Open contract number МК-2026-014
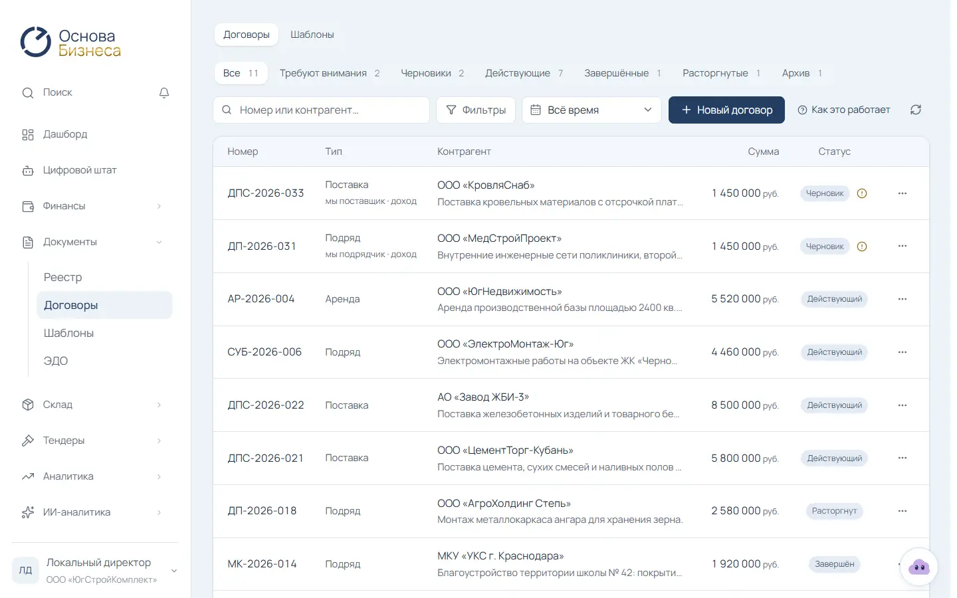The height and width of the screenshot is (598, 957). coord(262,564)
